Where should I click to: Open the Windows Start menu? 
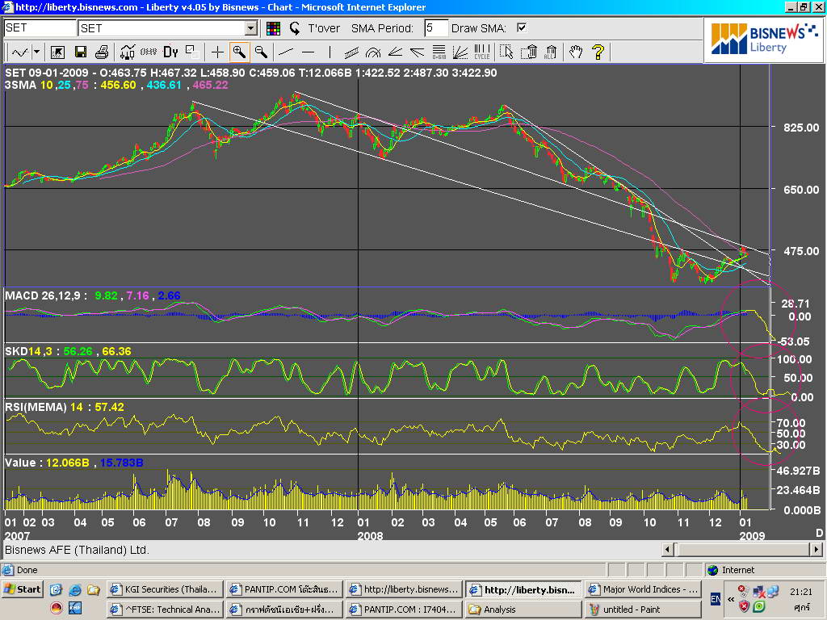tap(22, 589)
